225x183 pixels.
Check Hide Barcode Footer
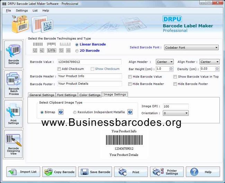175,84
